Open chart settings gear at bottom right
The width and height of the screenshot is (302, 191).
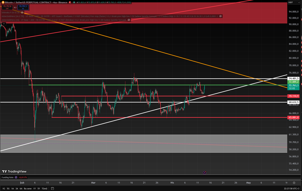coord(294,182)
